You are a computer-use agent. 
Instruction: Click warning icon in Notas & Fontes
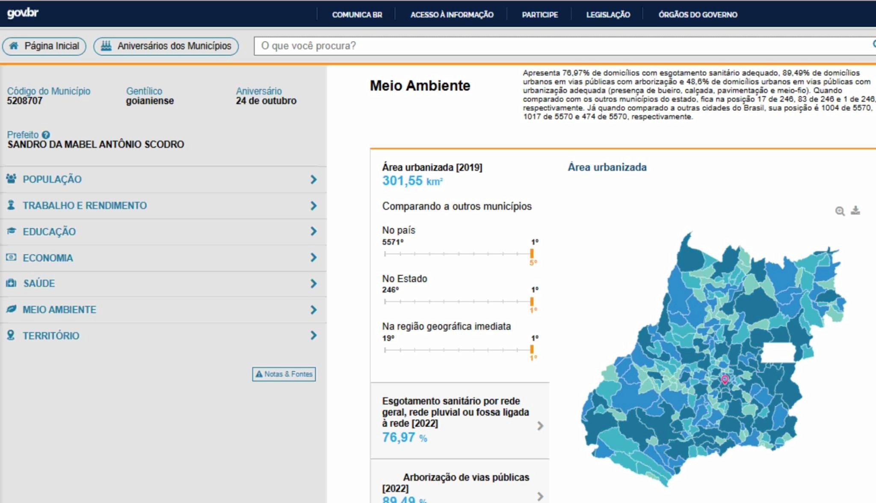coord(259,374)
